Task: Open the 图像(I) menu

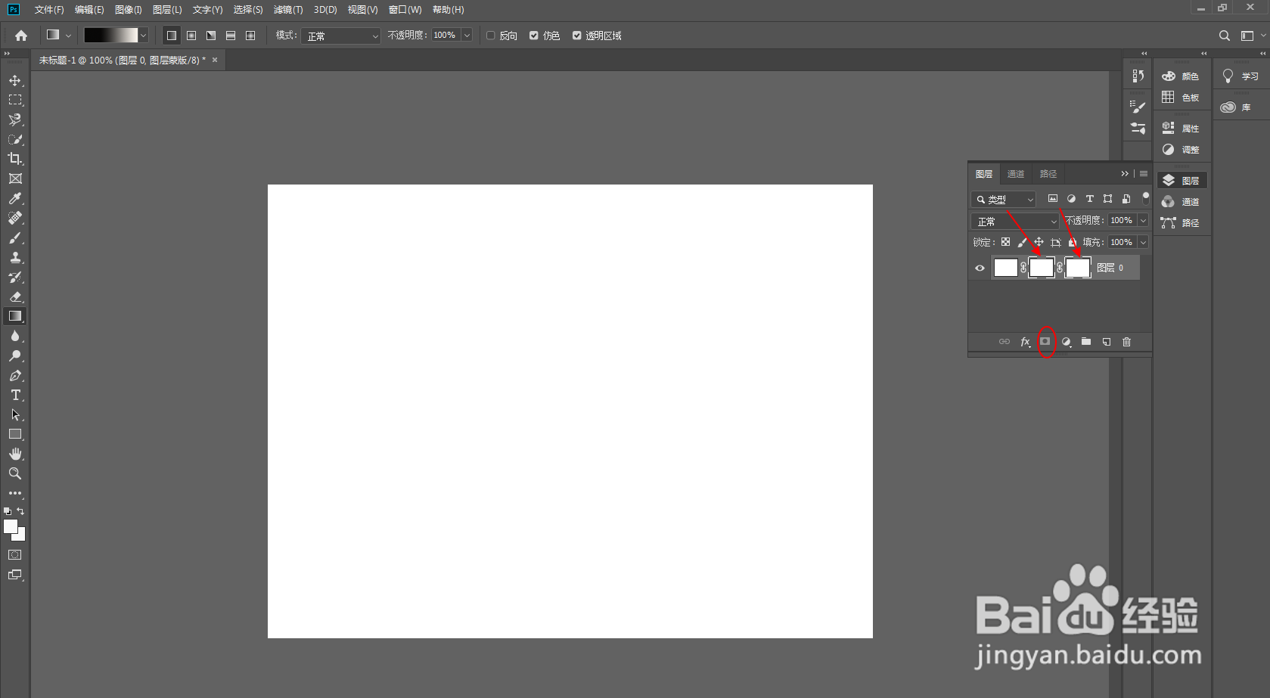Action: (x=129, y=10)
